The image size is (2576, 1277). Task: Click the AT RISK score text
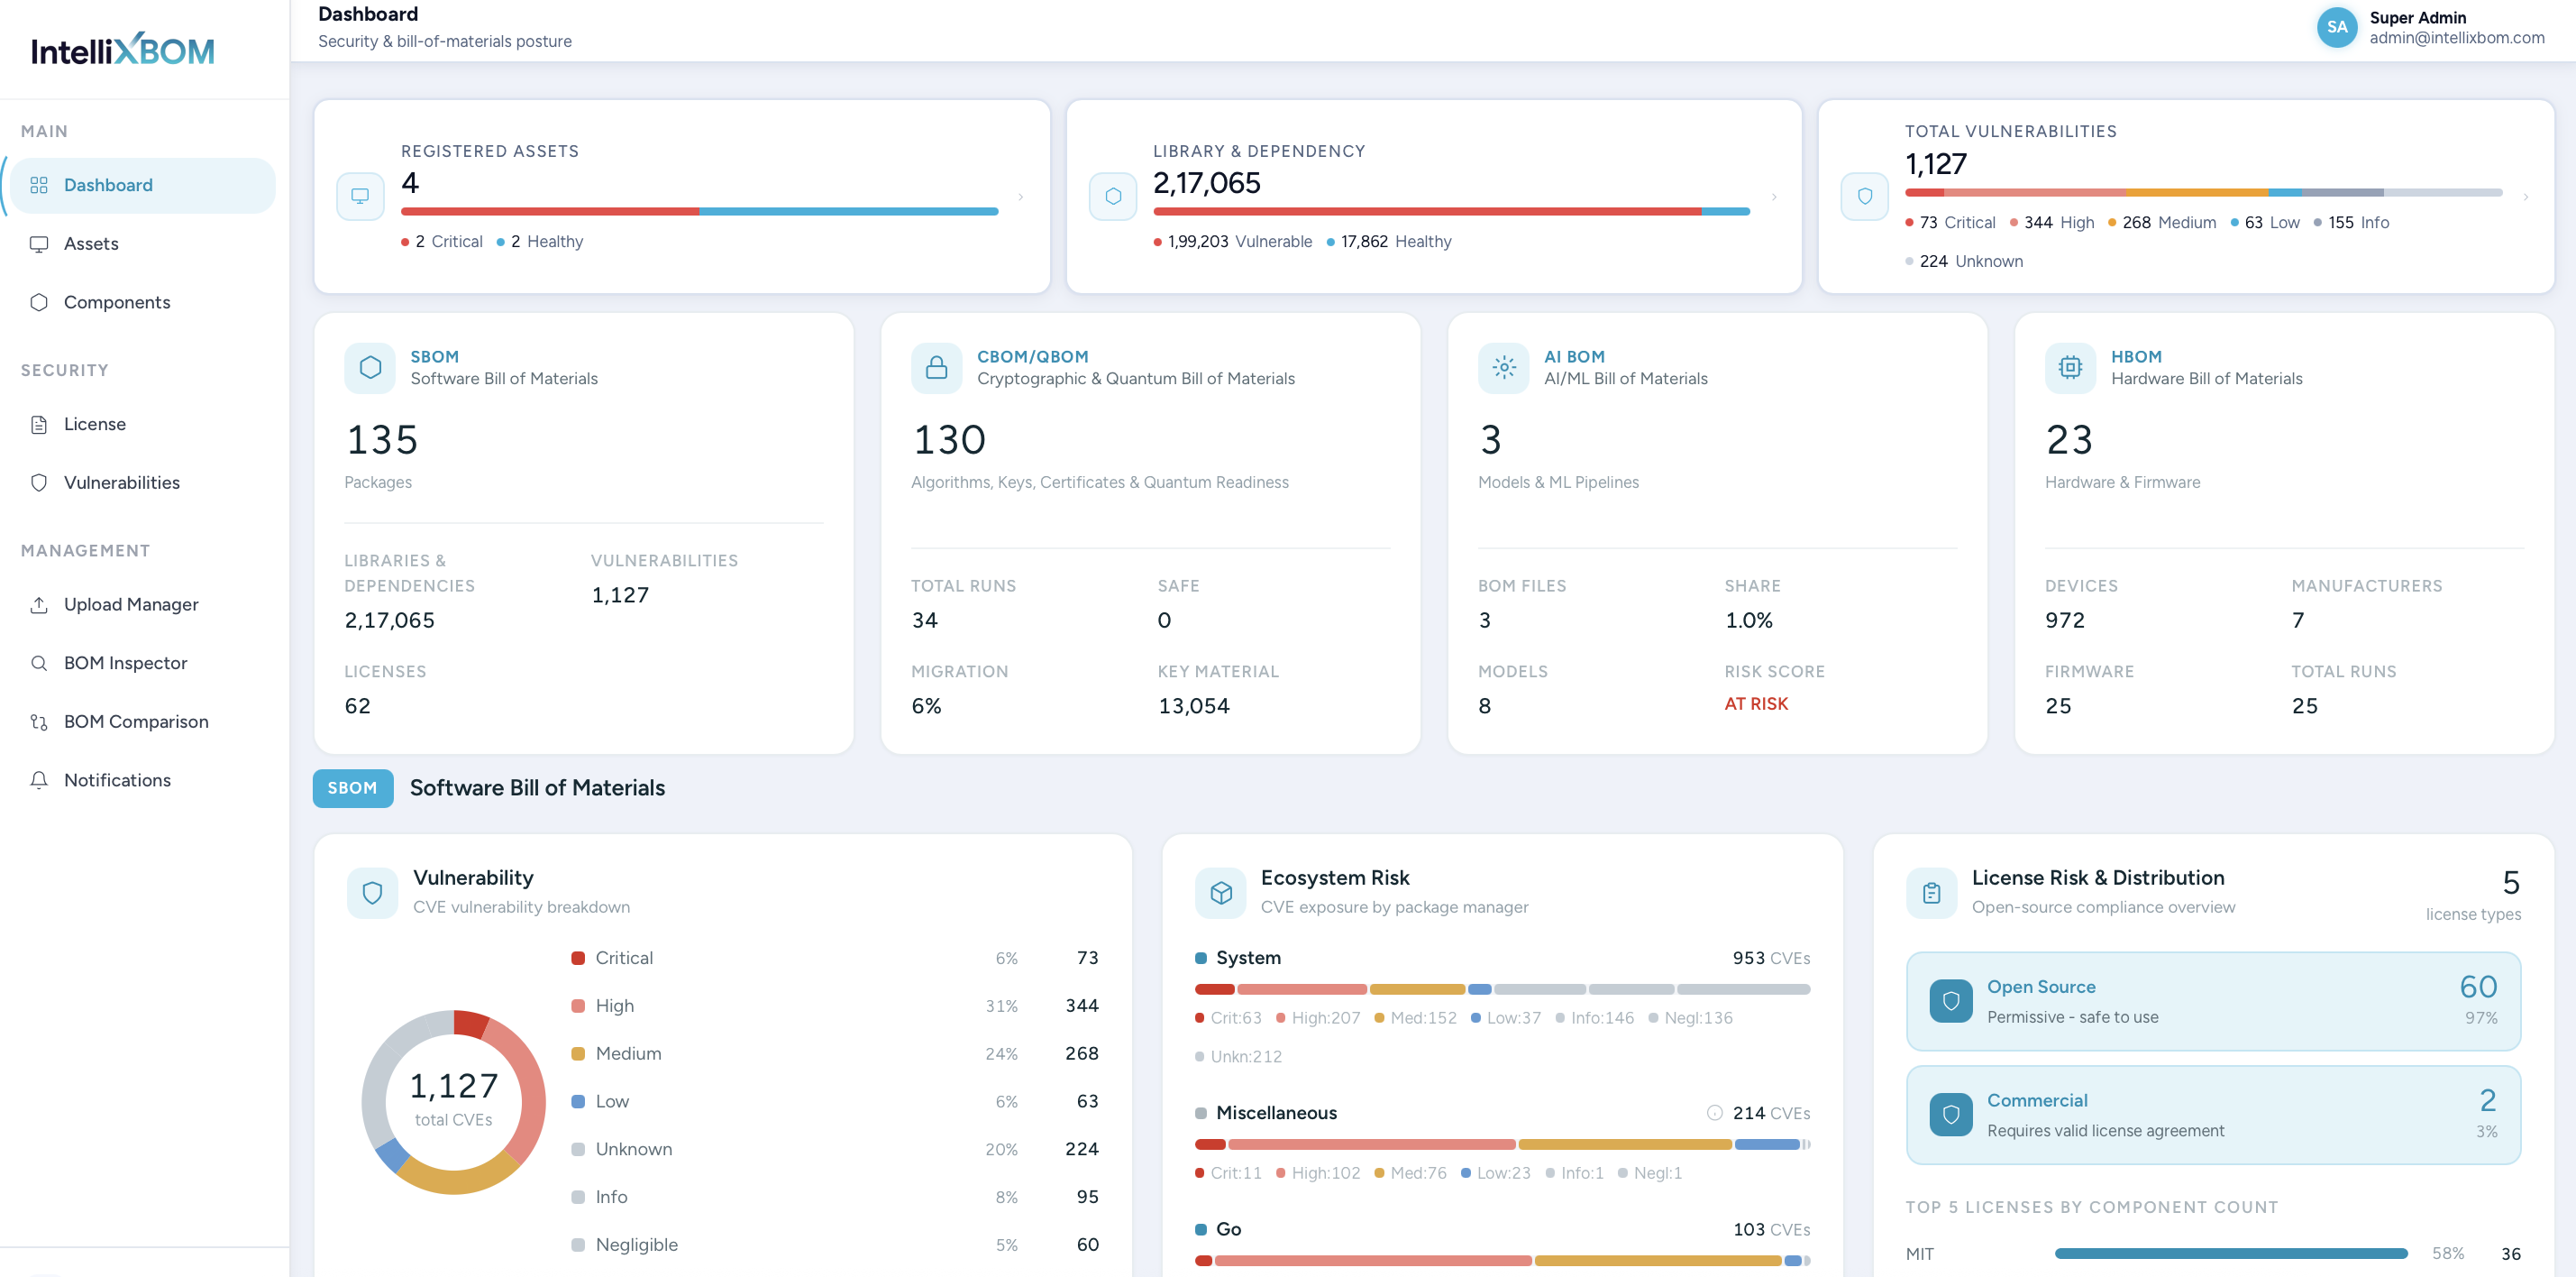point(1756,704)
